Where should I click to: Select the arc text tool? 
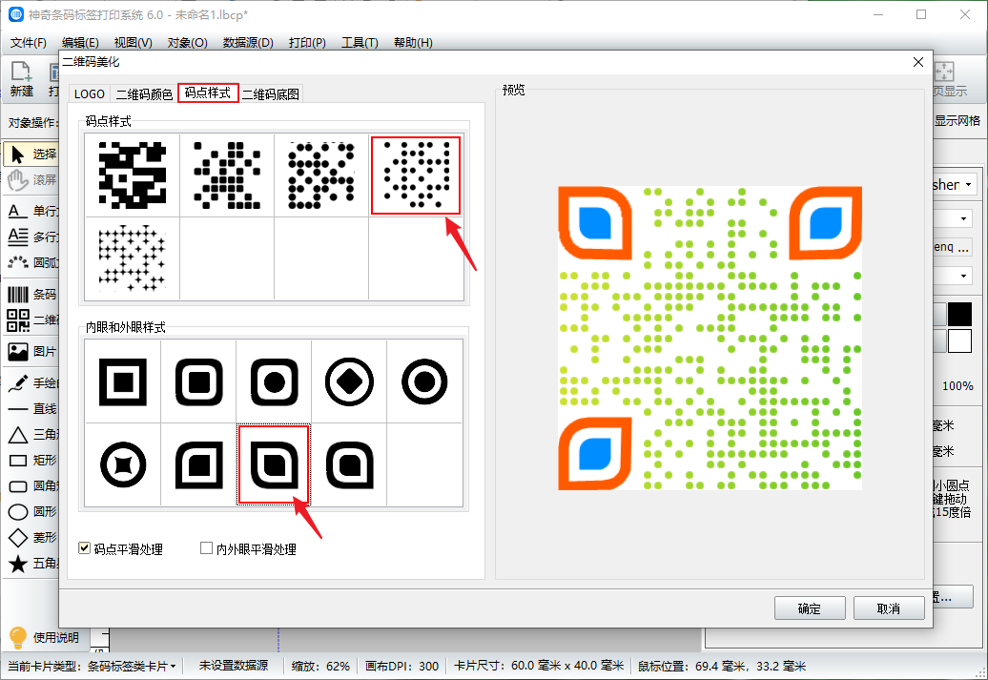point(31,262)
